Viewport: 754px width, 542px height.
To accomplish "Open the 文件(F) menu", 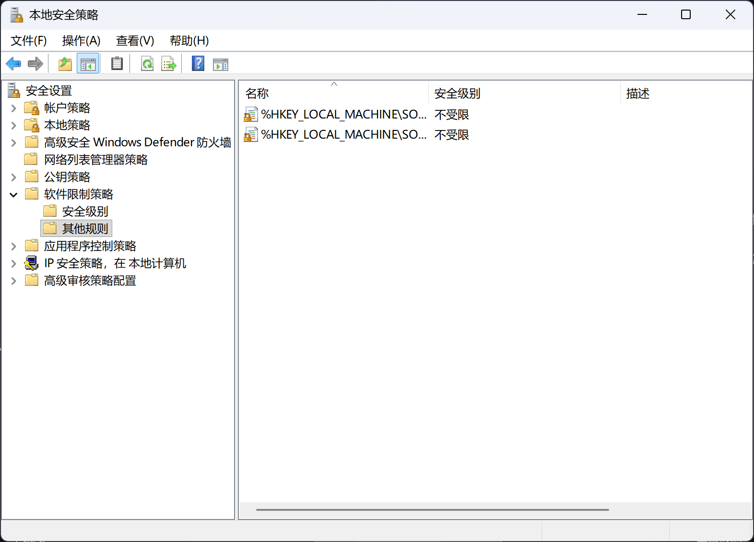I will (29, 41).
